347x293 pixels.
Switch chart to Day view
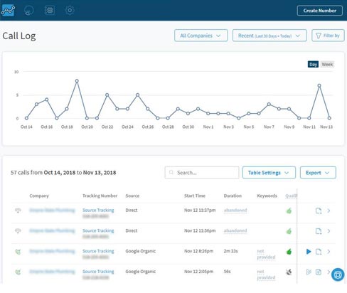(313, 64)
